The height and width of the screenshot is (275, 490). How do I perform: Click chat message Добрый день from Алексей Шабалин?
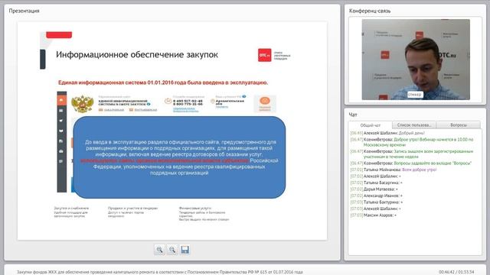387,133
